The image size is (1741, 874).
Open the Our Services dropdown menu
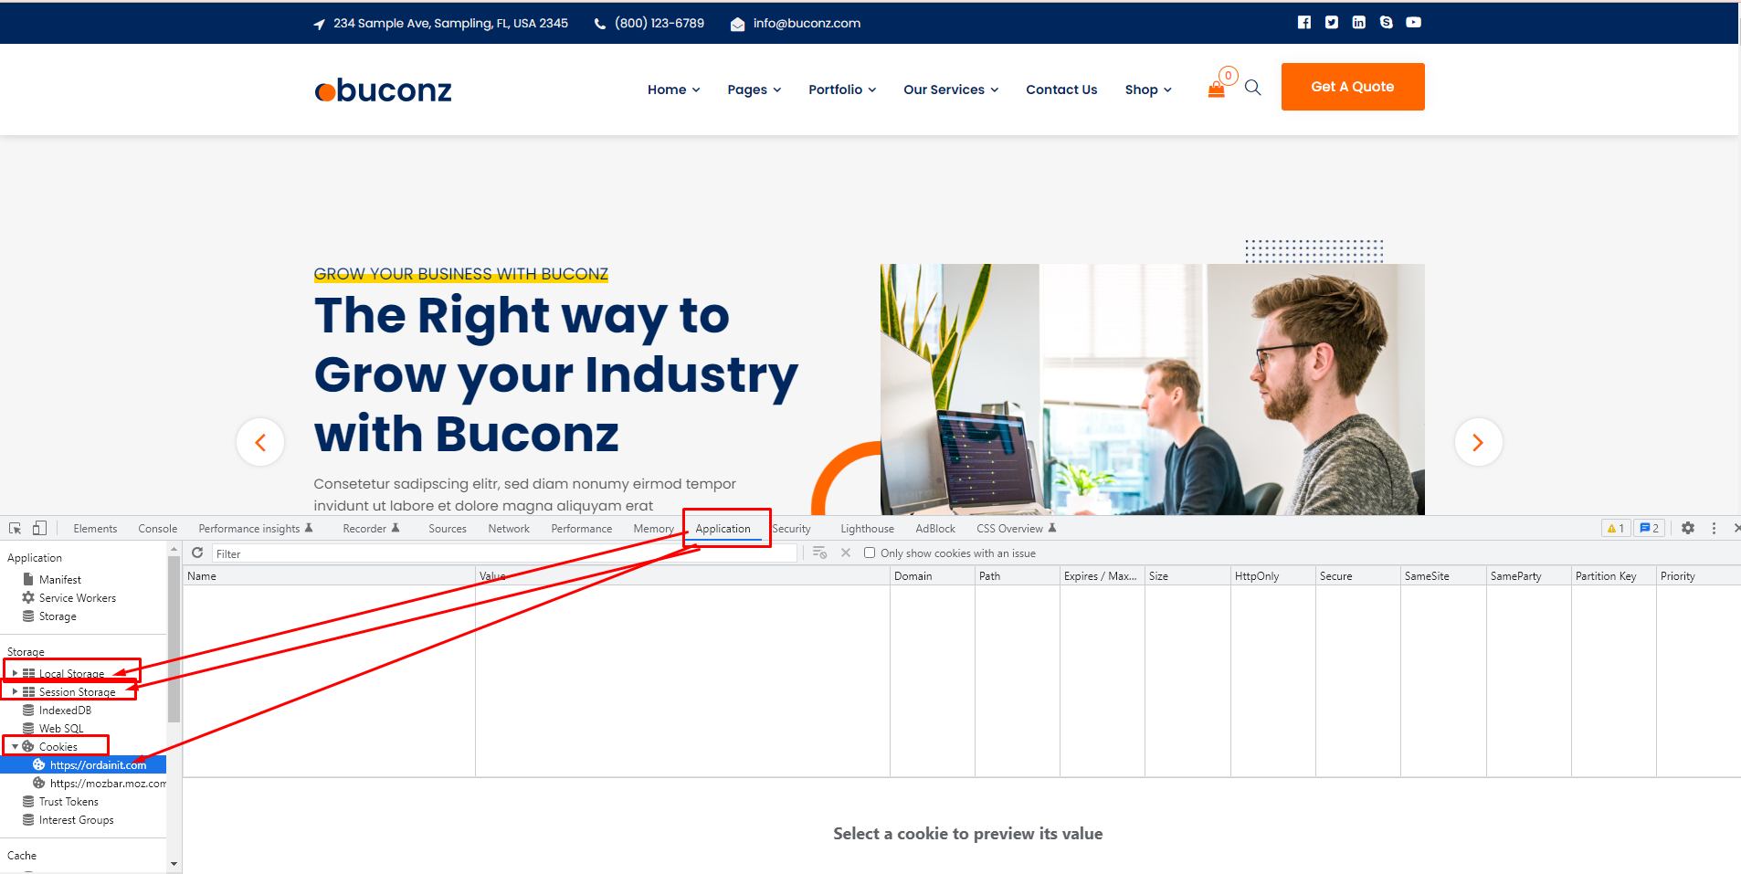click(x=951, y=90)
